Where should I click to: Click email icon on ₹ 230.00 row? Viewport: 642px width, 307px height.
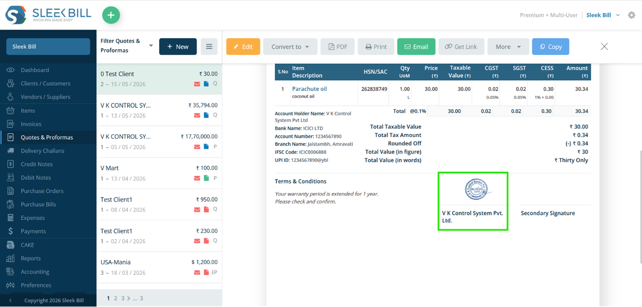(197, 241)
